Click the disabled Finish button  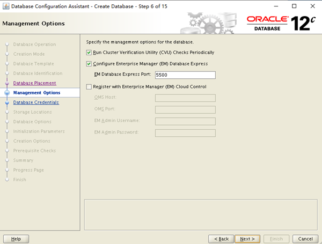coord(276,239)
